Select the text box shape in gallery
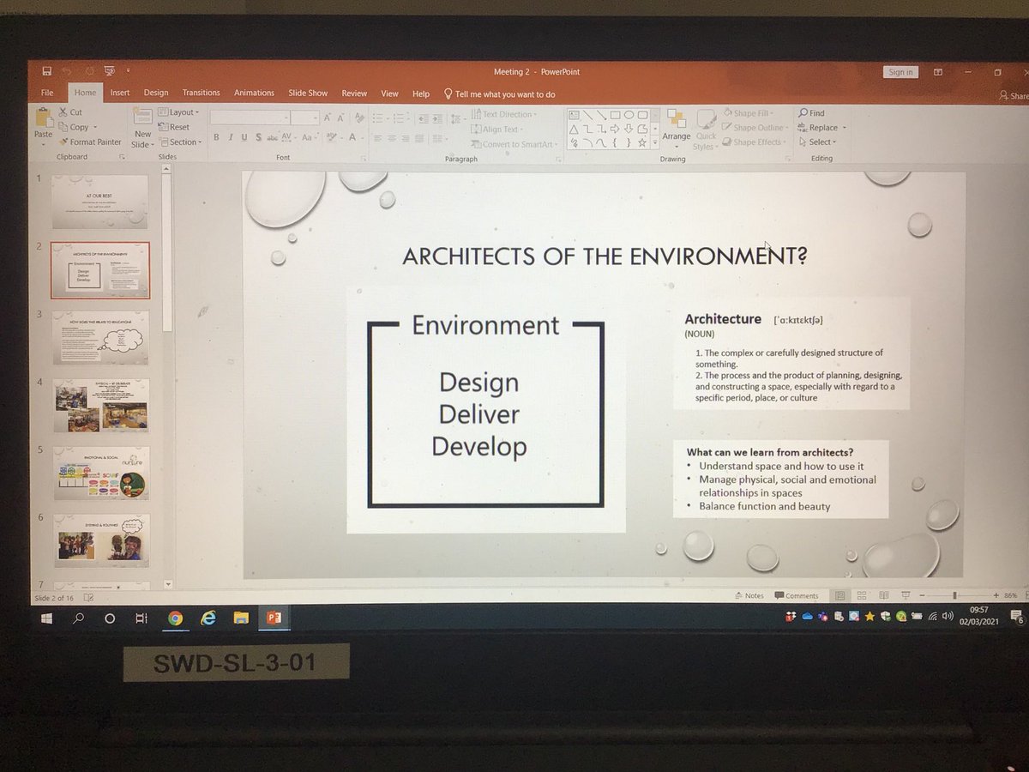 574,115
